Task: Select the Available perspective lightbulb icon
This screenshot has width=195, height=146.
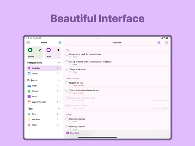Action: (29, 68)
